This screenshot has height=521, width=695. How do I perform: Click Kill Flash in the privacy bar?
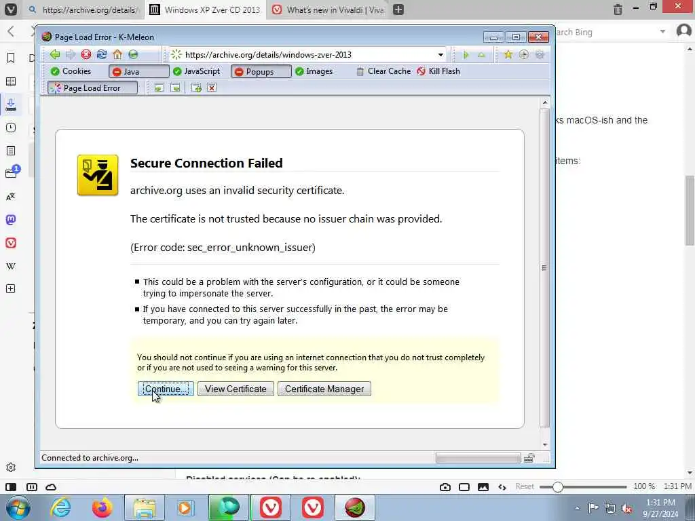tap(438, 71)
